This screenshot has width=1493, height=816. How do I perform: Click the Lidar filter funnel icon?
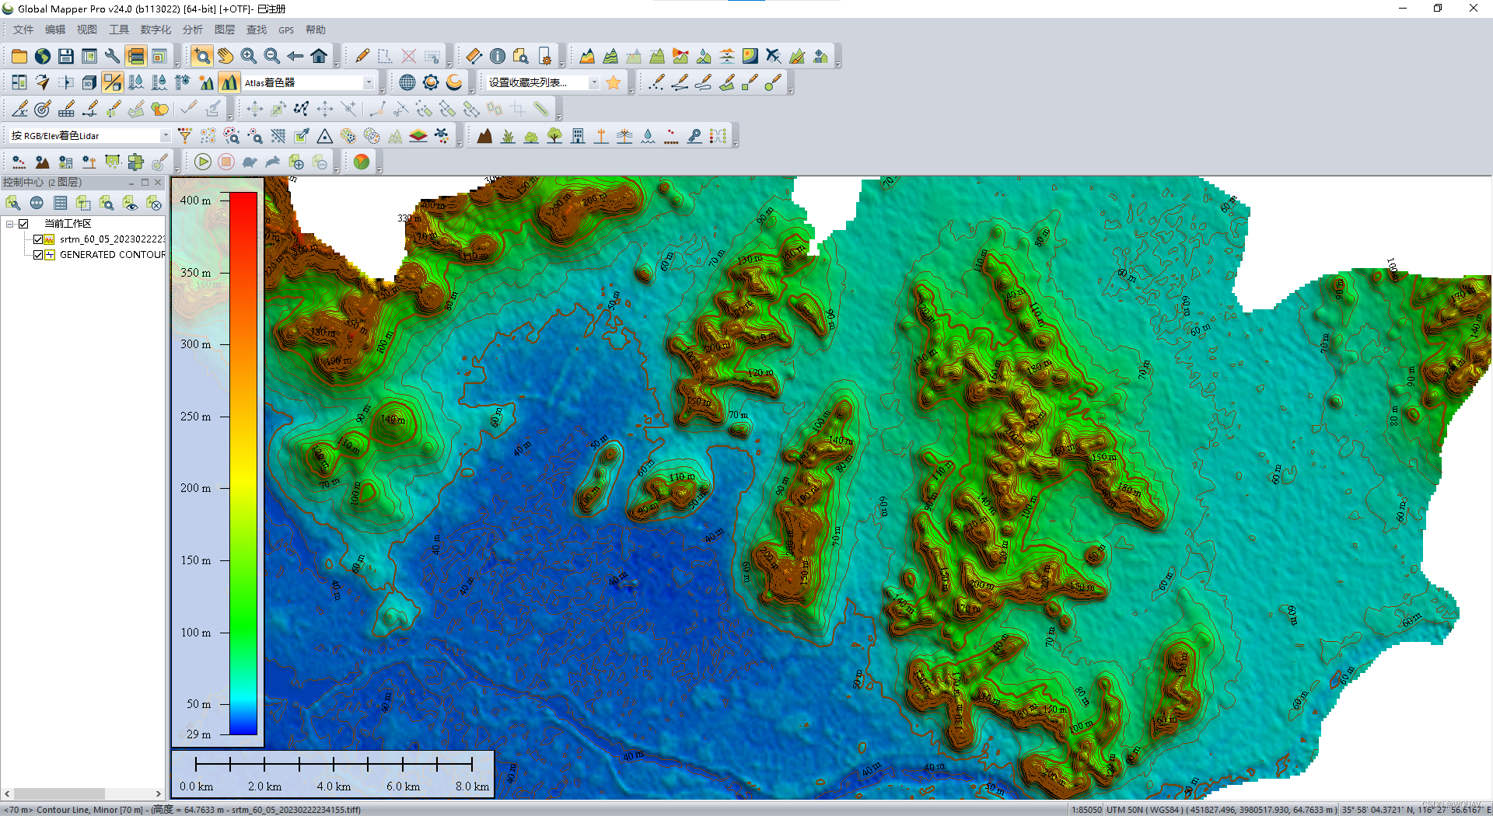pos(185,136)
